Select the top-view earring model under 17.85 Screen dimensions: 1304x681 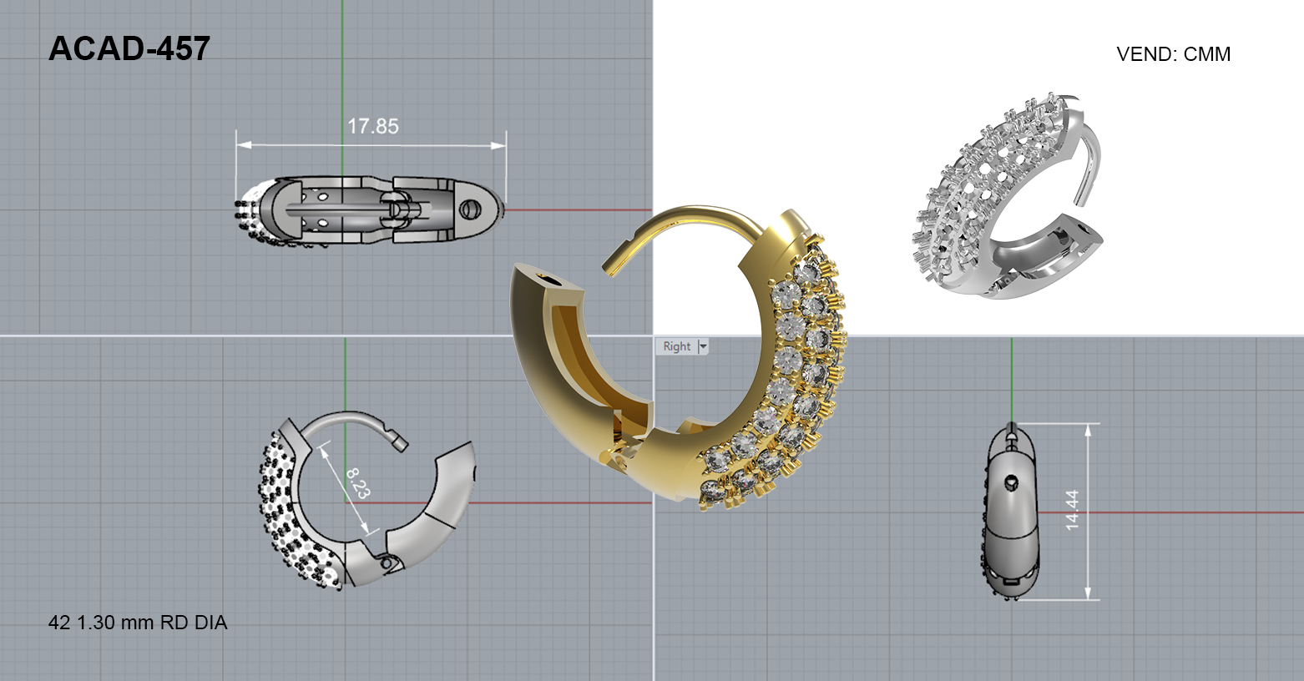tap(369, 211)
